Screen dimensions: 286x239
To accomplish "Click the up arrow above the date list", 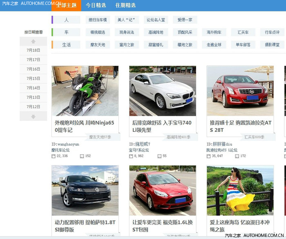I will [33, 41].
